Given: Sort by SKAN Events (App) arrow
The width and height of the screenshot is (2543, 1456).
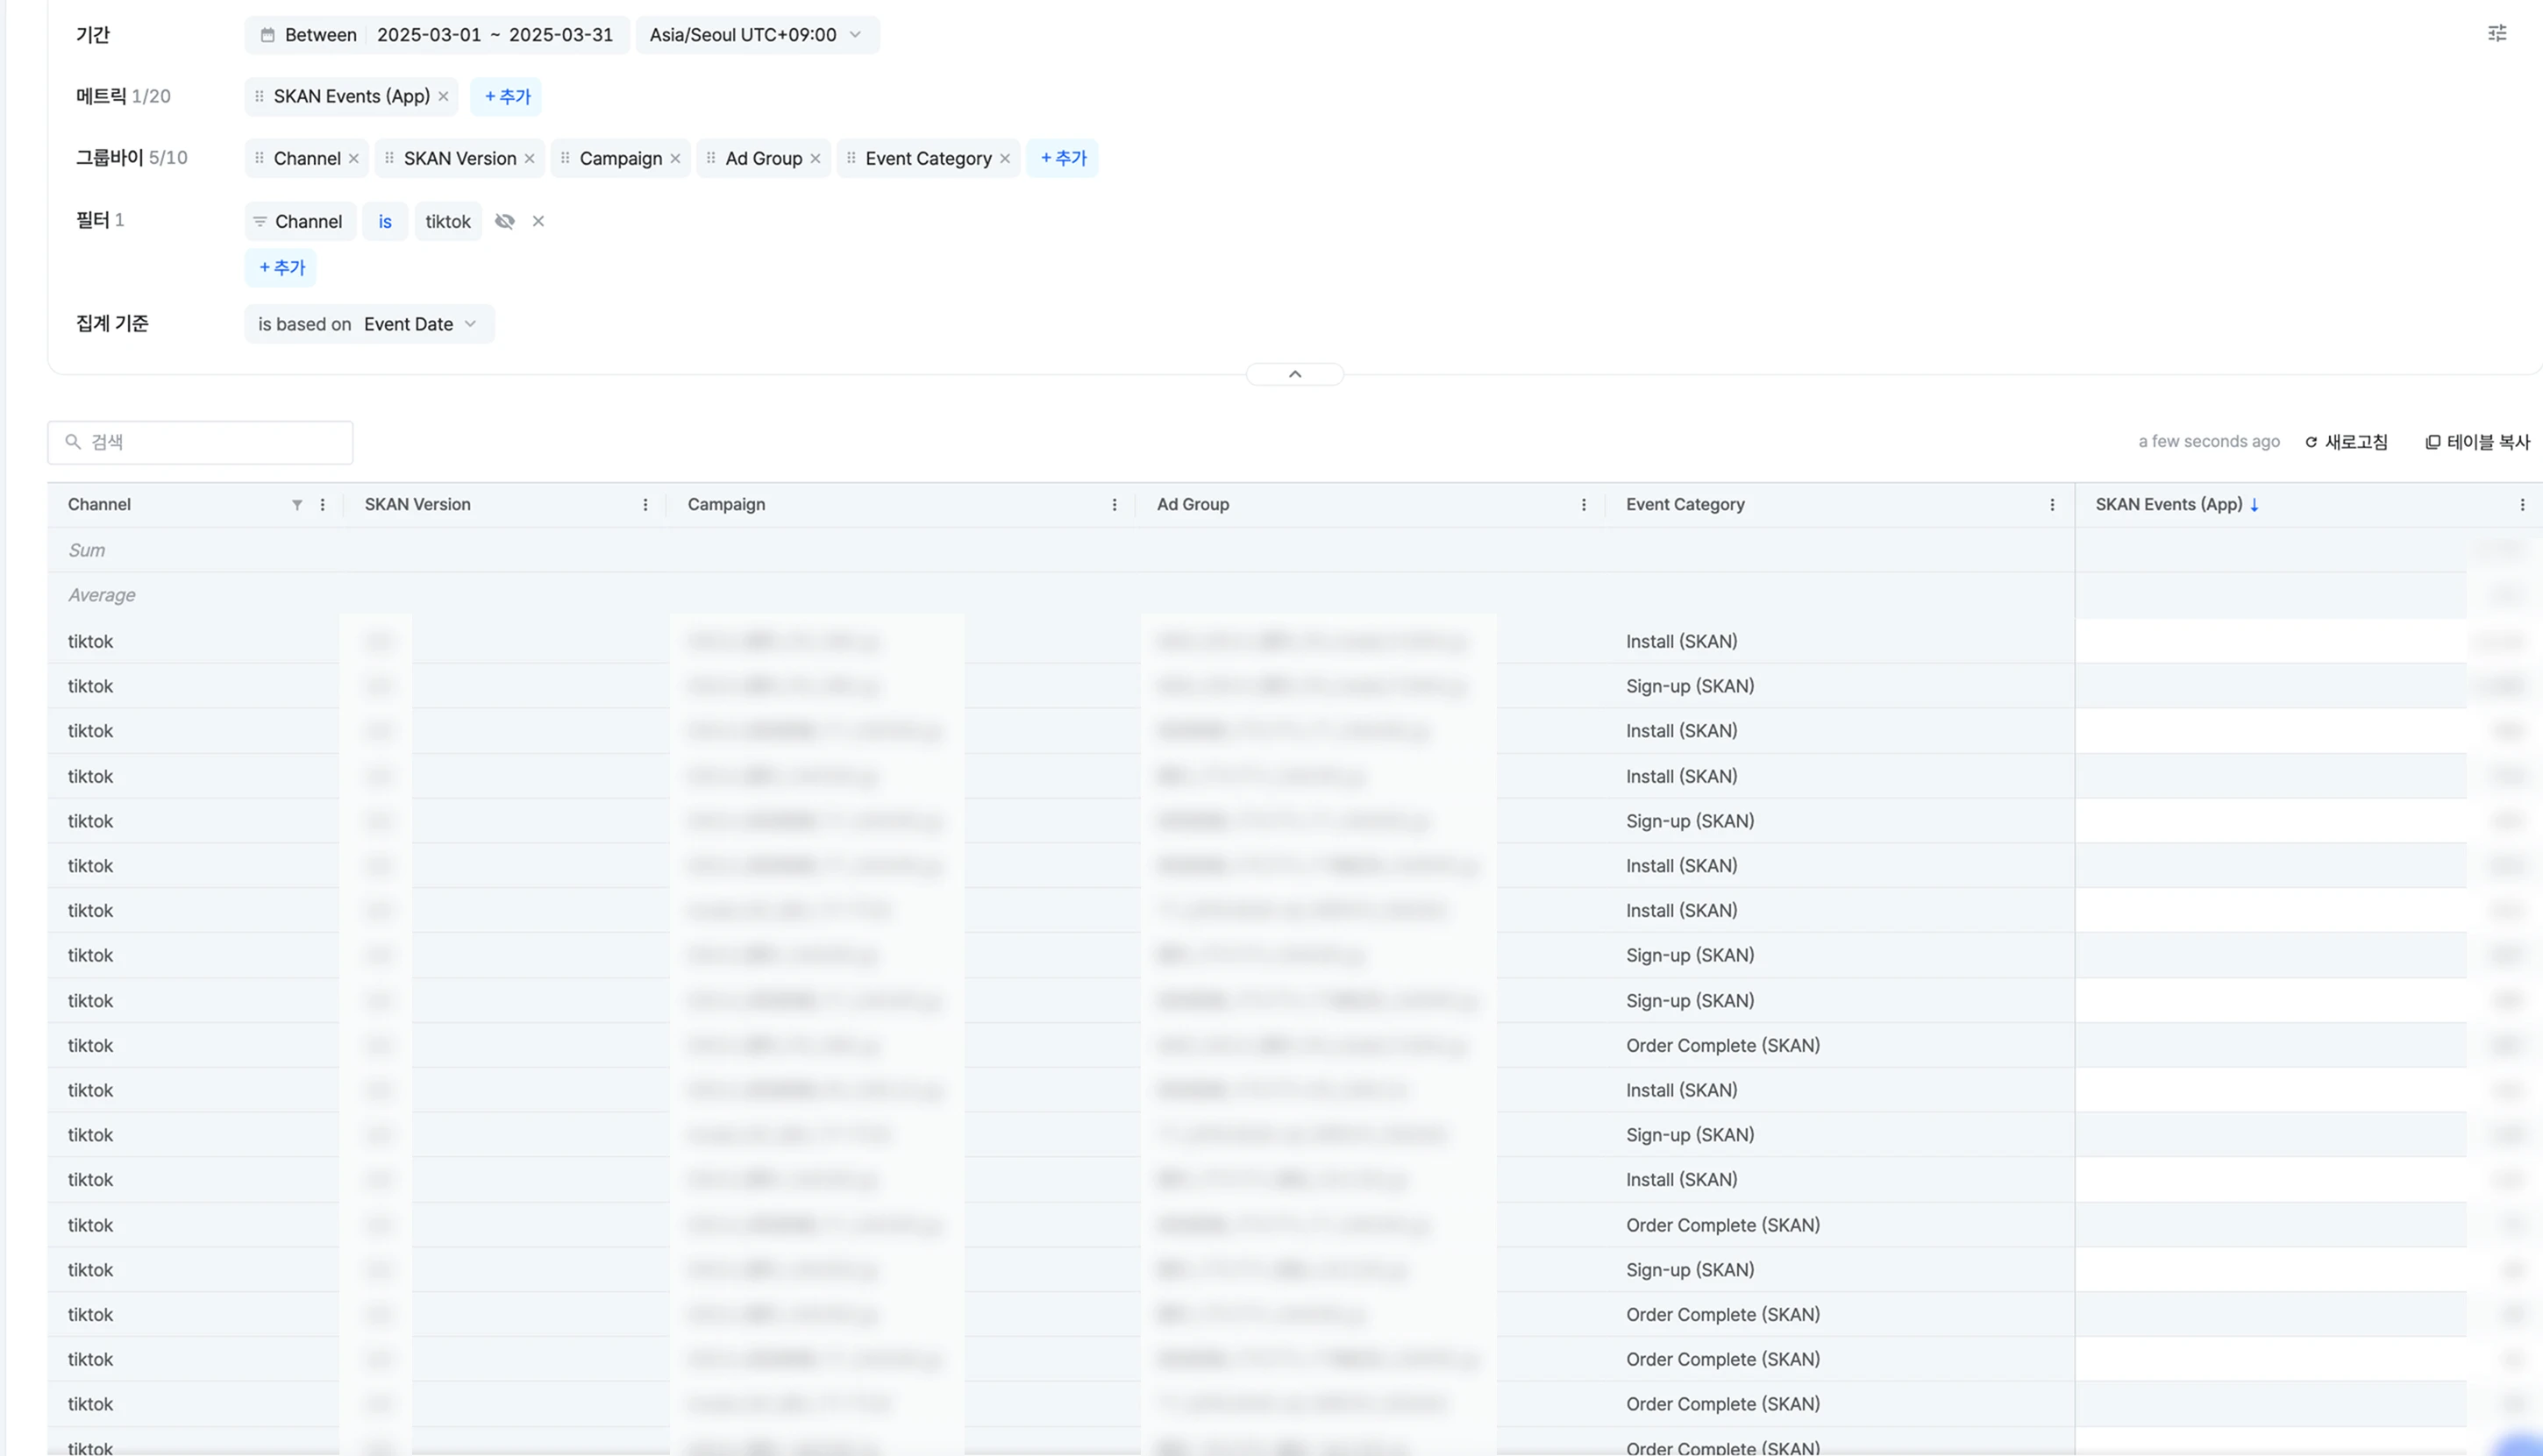Looking at the screenshot, I should click(x=2254, y=505).
